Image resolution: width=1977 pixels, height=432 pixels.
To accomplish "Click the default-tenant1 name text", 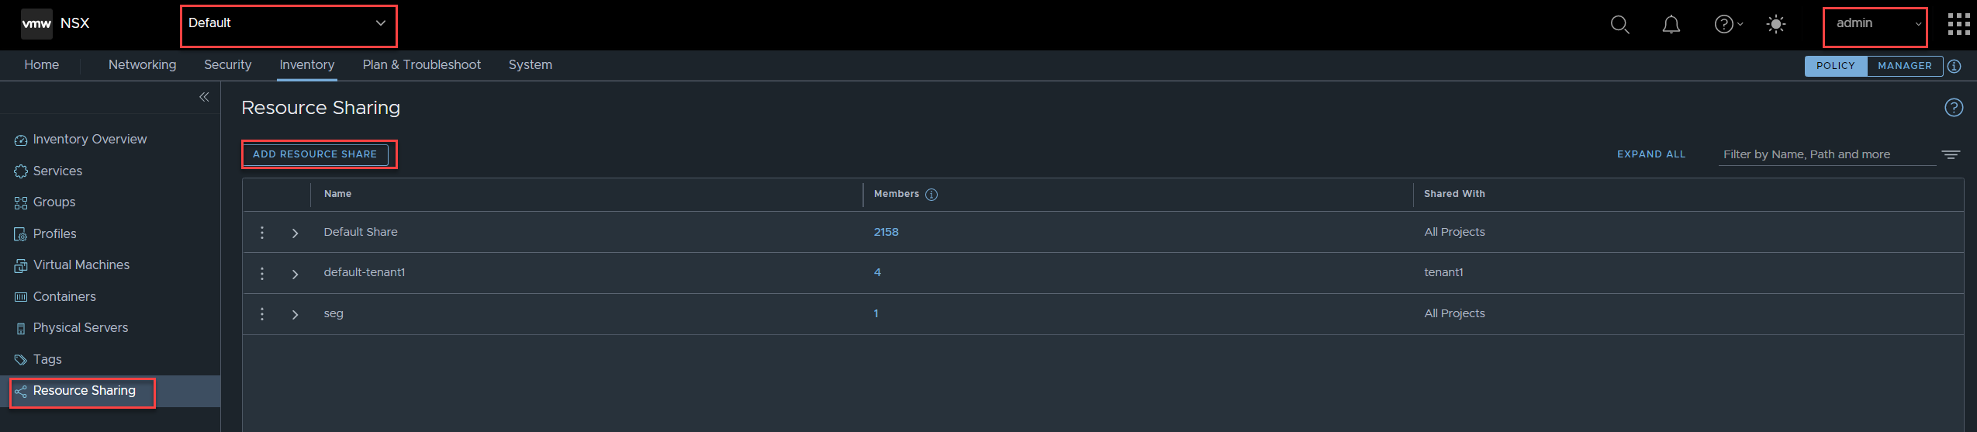I will click(365, 272).
